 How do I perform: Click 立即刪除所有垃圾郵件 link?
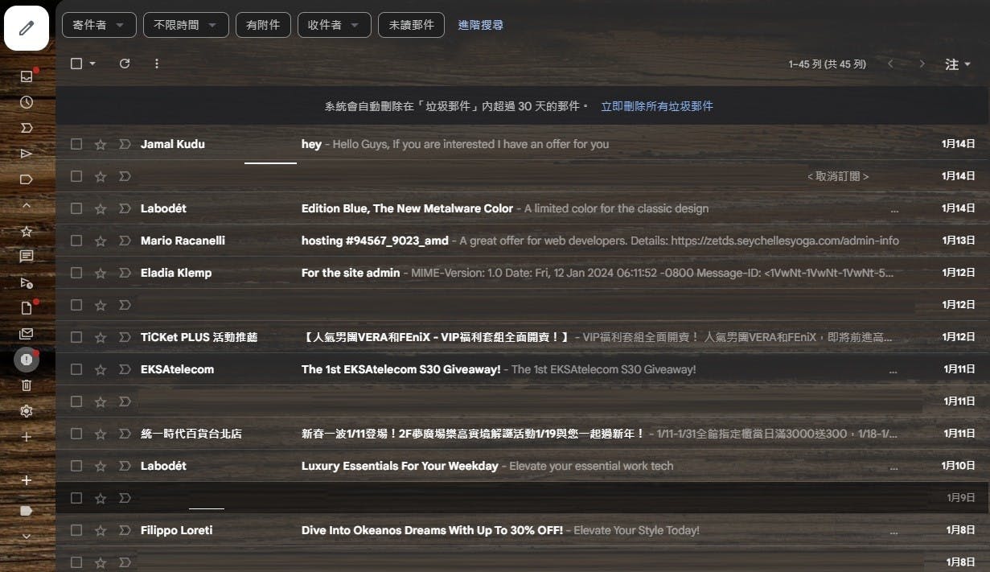(657, 106)
